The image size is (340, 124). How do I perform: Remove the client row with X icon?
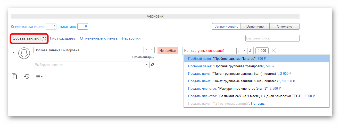pyautogui.click(x=274, y=51)
